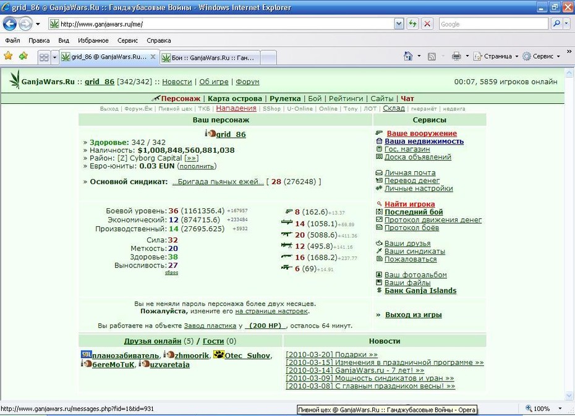Click the Home page icon
The height and width of the screenshot is (416, 575).
coord(408,56)
